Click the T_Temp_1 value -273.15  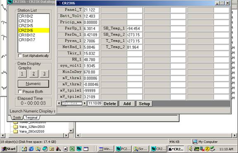click(x=135, y=41)
